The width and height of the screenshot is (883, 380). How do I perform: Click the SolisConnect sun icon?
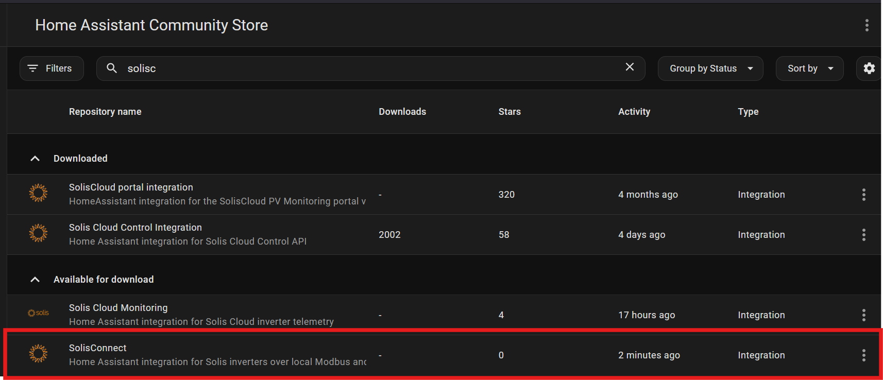38,353
